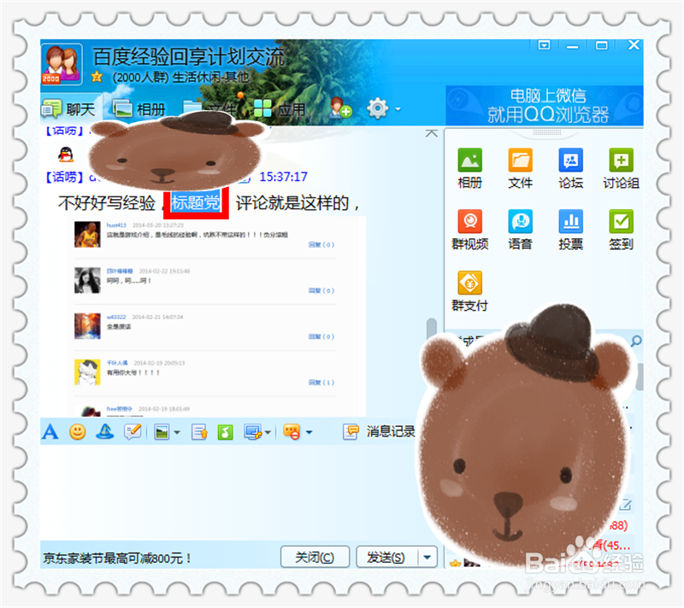
Task: Open the 电脑上微信 QQ浏览器 banner
Action: 544,106
